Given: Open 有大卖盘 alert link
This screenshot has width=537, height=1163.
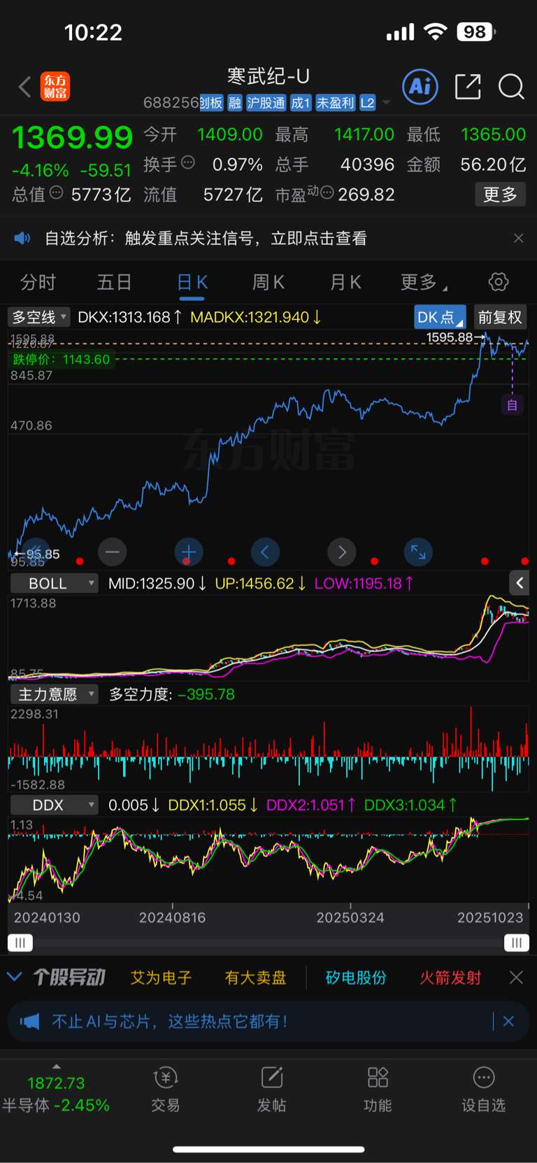Looking at the screenshot, I should click(x=255, y=978).
